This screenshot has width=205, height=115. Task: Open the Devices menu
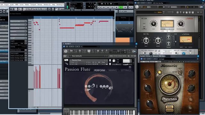point(40,4)
